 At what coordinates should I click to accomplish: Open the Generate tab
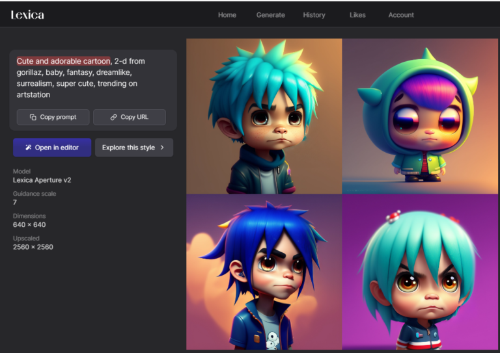point(270,15)
